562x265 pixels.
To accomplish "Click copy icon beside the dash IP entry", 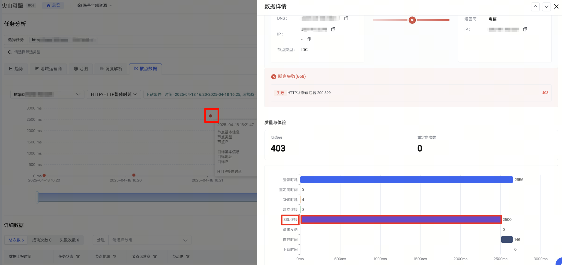I will coord(309,39).
